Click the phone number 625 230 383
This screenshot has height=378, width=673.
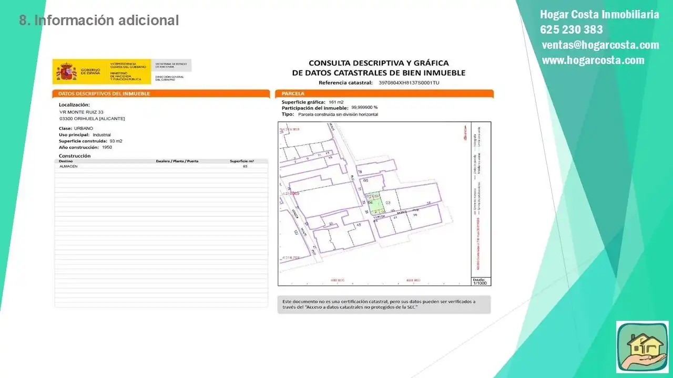pos(572,29)
